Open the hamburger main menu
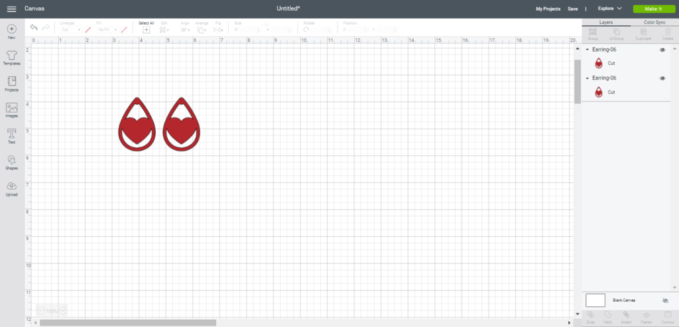The image size is (679, 327). click(x=11, y=9)
